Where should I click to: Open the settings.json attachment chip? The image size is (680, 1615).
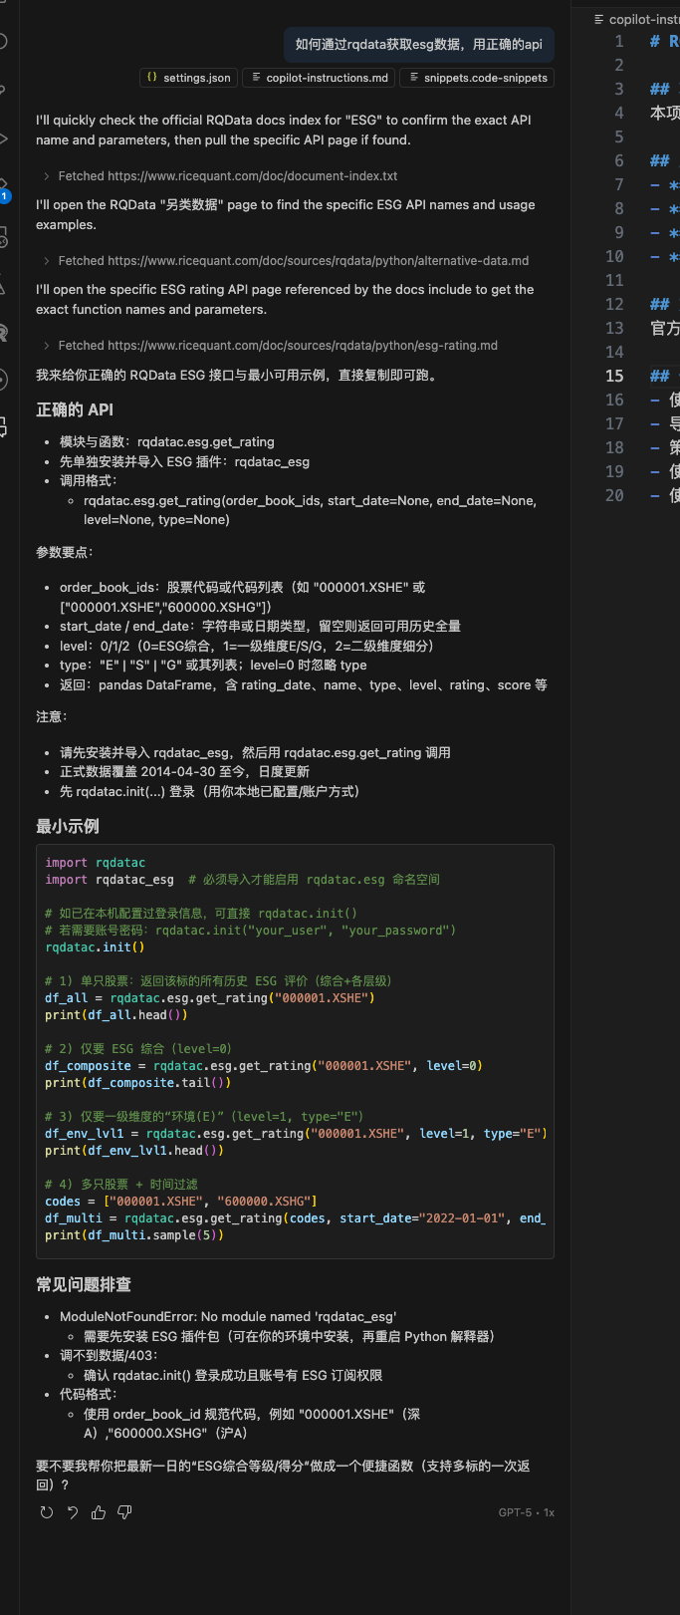188,78
